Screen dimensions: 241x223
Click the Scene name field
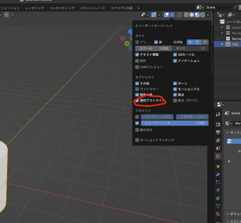point(219,7)
